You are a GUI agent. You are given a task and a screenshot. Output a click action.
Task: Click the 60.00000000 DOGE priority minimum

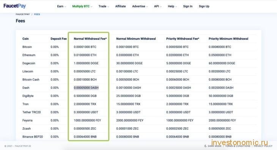(x=222, y=63)
